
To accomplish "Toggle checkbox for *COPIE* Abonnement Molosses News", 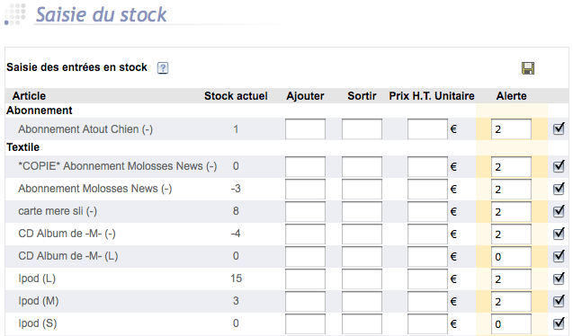I will pyautogui.click(x=559, y=166).
